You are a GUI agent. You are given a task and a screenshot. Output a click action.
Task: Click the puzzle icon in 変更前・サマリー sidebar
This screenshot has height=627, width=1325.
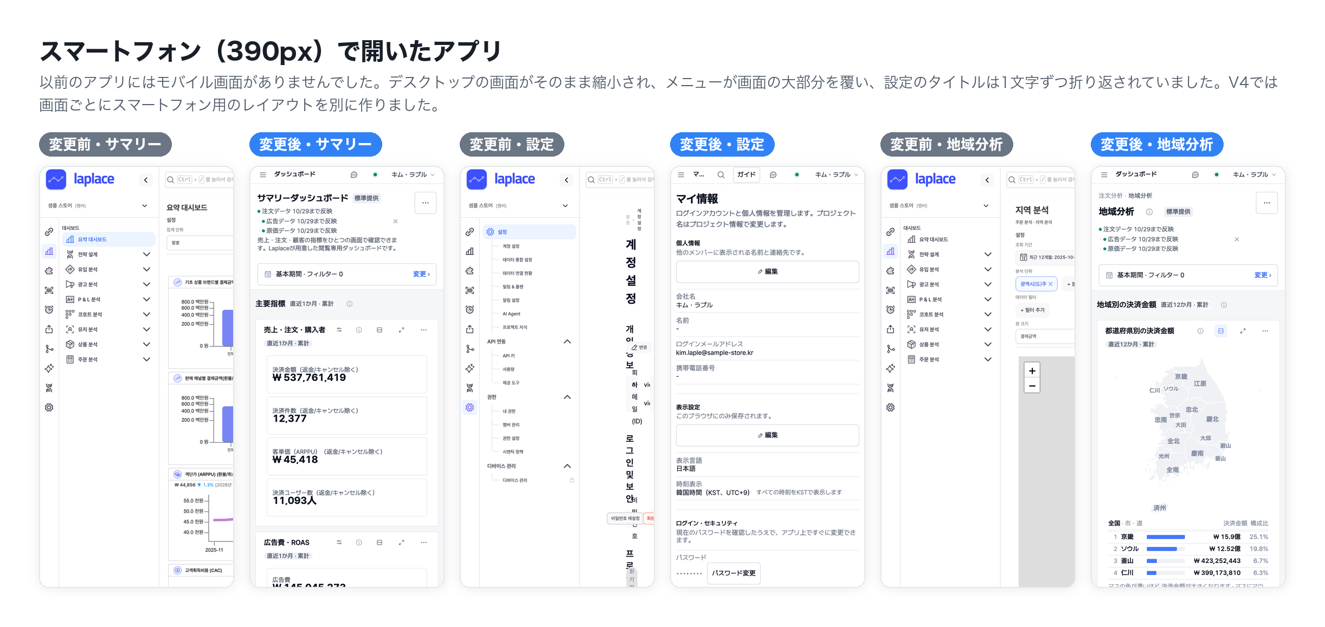[x=49, y=271]
